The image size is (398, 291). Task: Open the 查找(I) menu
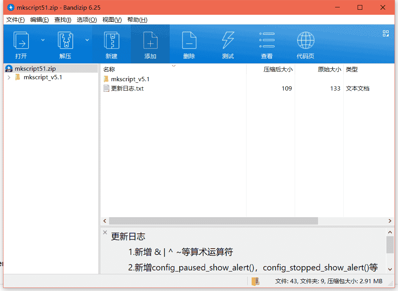tap(63, 20)
